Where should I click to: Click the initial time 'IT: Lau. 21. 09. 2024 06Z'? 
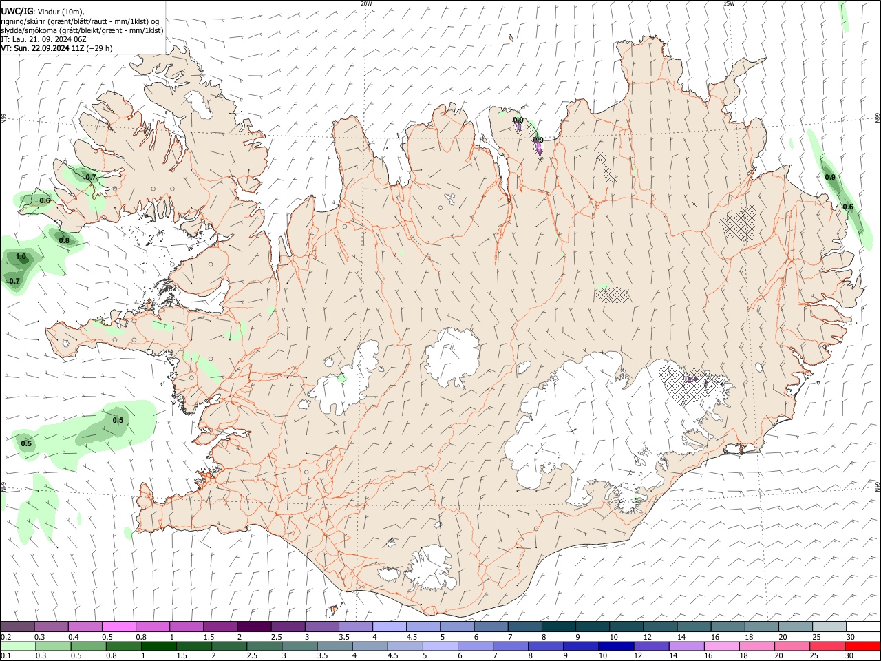43,39
